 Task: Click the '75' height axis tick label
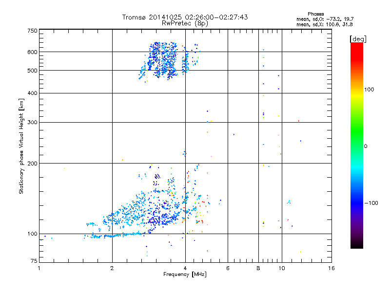pyautogui.click(x=34, y=261)
